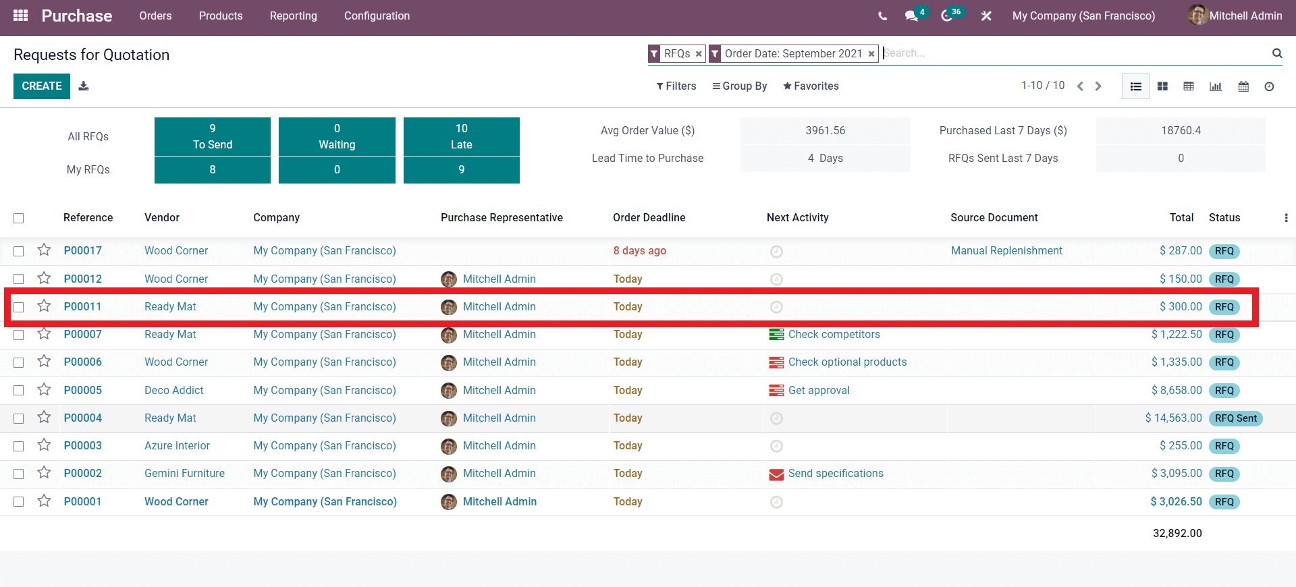Open the Group By dropdown
This screenshot has width=1296, height=587.
740,86
